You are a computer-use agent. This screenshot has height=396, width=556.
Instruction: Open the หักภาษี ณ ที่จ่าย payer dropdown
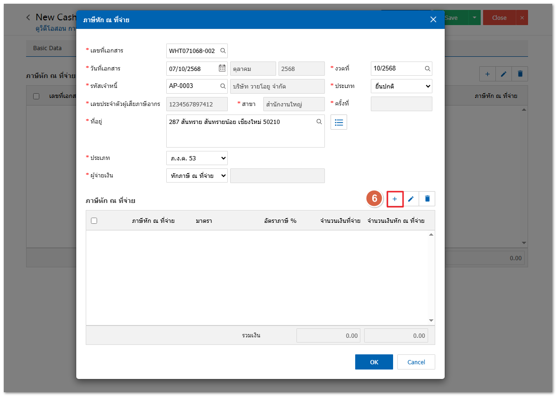[197, 176]
